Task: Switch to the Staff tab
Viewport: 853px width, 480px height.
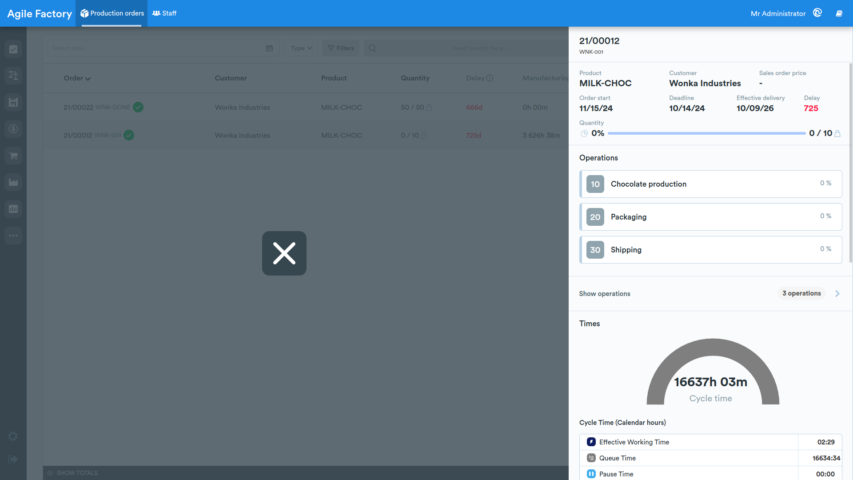Action: (164, 13)
